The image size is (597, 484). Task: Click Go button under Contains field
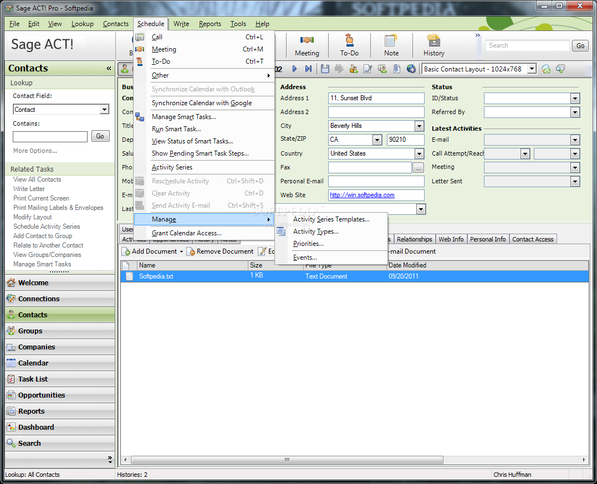(x=100, y=136)
